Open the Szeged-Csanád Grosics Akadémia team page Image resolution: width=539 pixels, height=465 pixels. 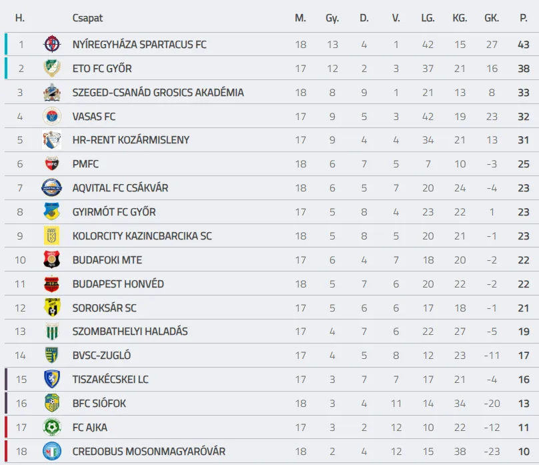[158, 93]
